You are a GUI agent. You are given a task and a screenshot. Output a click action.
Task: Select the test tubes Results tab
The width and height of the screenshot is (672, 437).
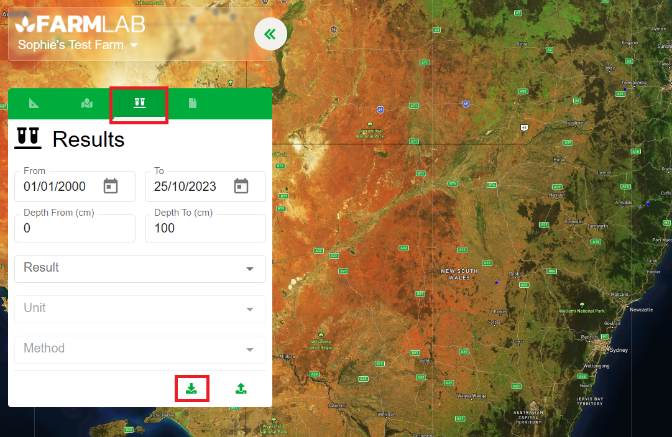(x=139, y=103)
